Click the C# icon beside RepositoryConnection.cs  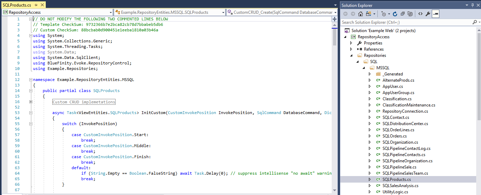378,111
